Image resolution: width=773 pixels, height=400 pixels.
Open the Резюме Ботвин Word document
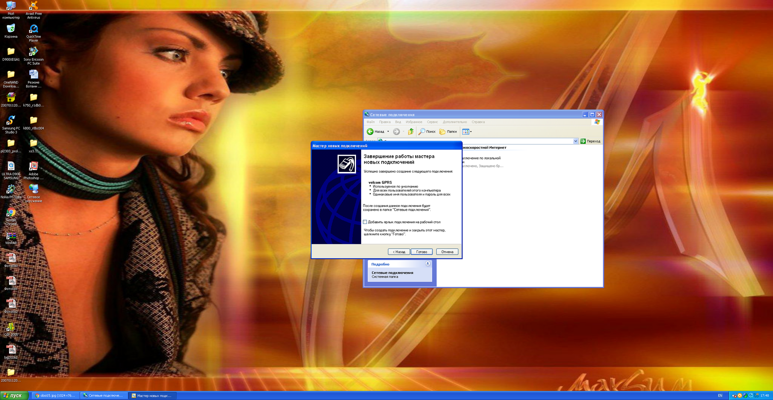tap(34, 79)
